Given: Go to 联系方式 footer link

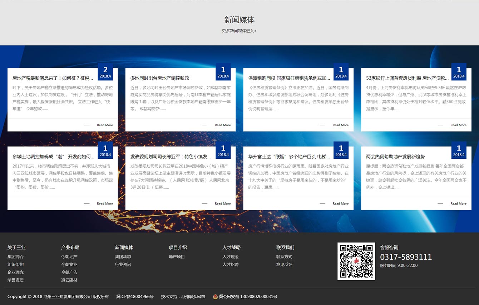Looking at the screenshot, I should (284, 257).
